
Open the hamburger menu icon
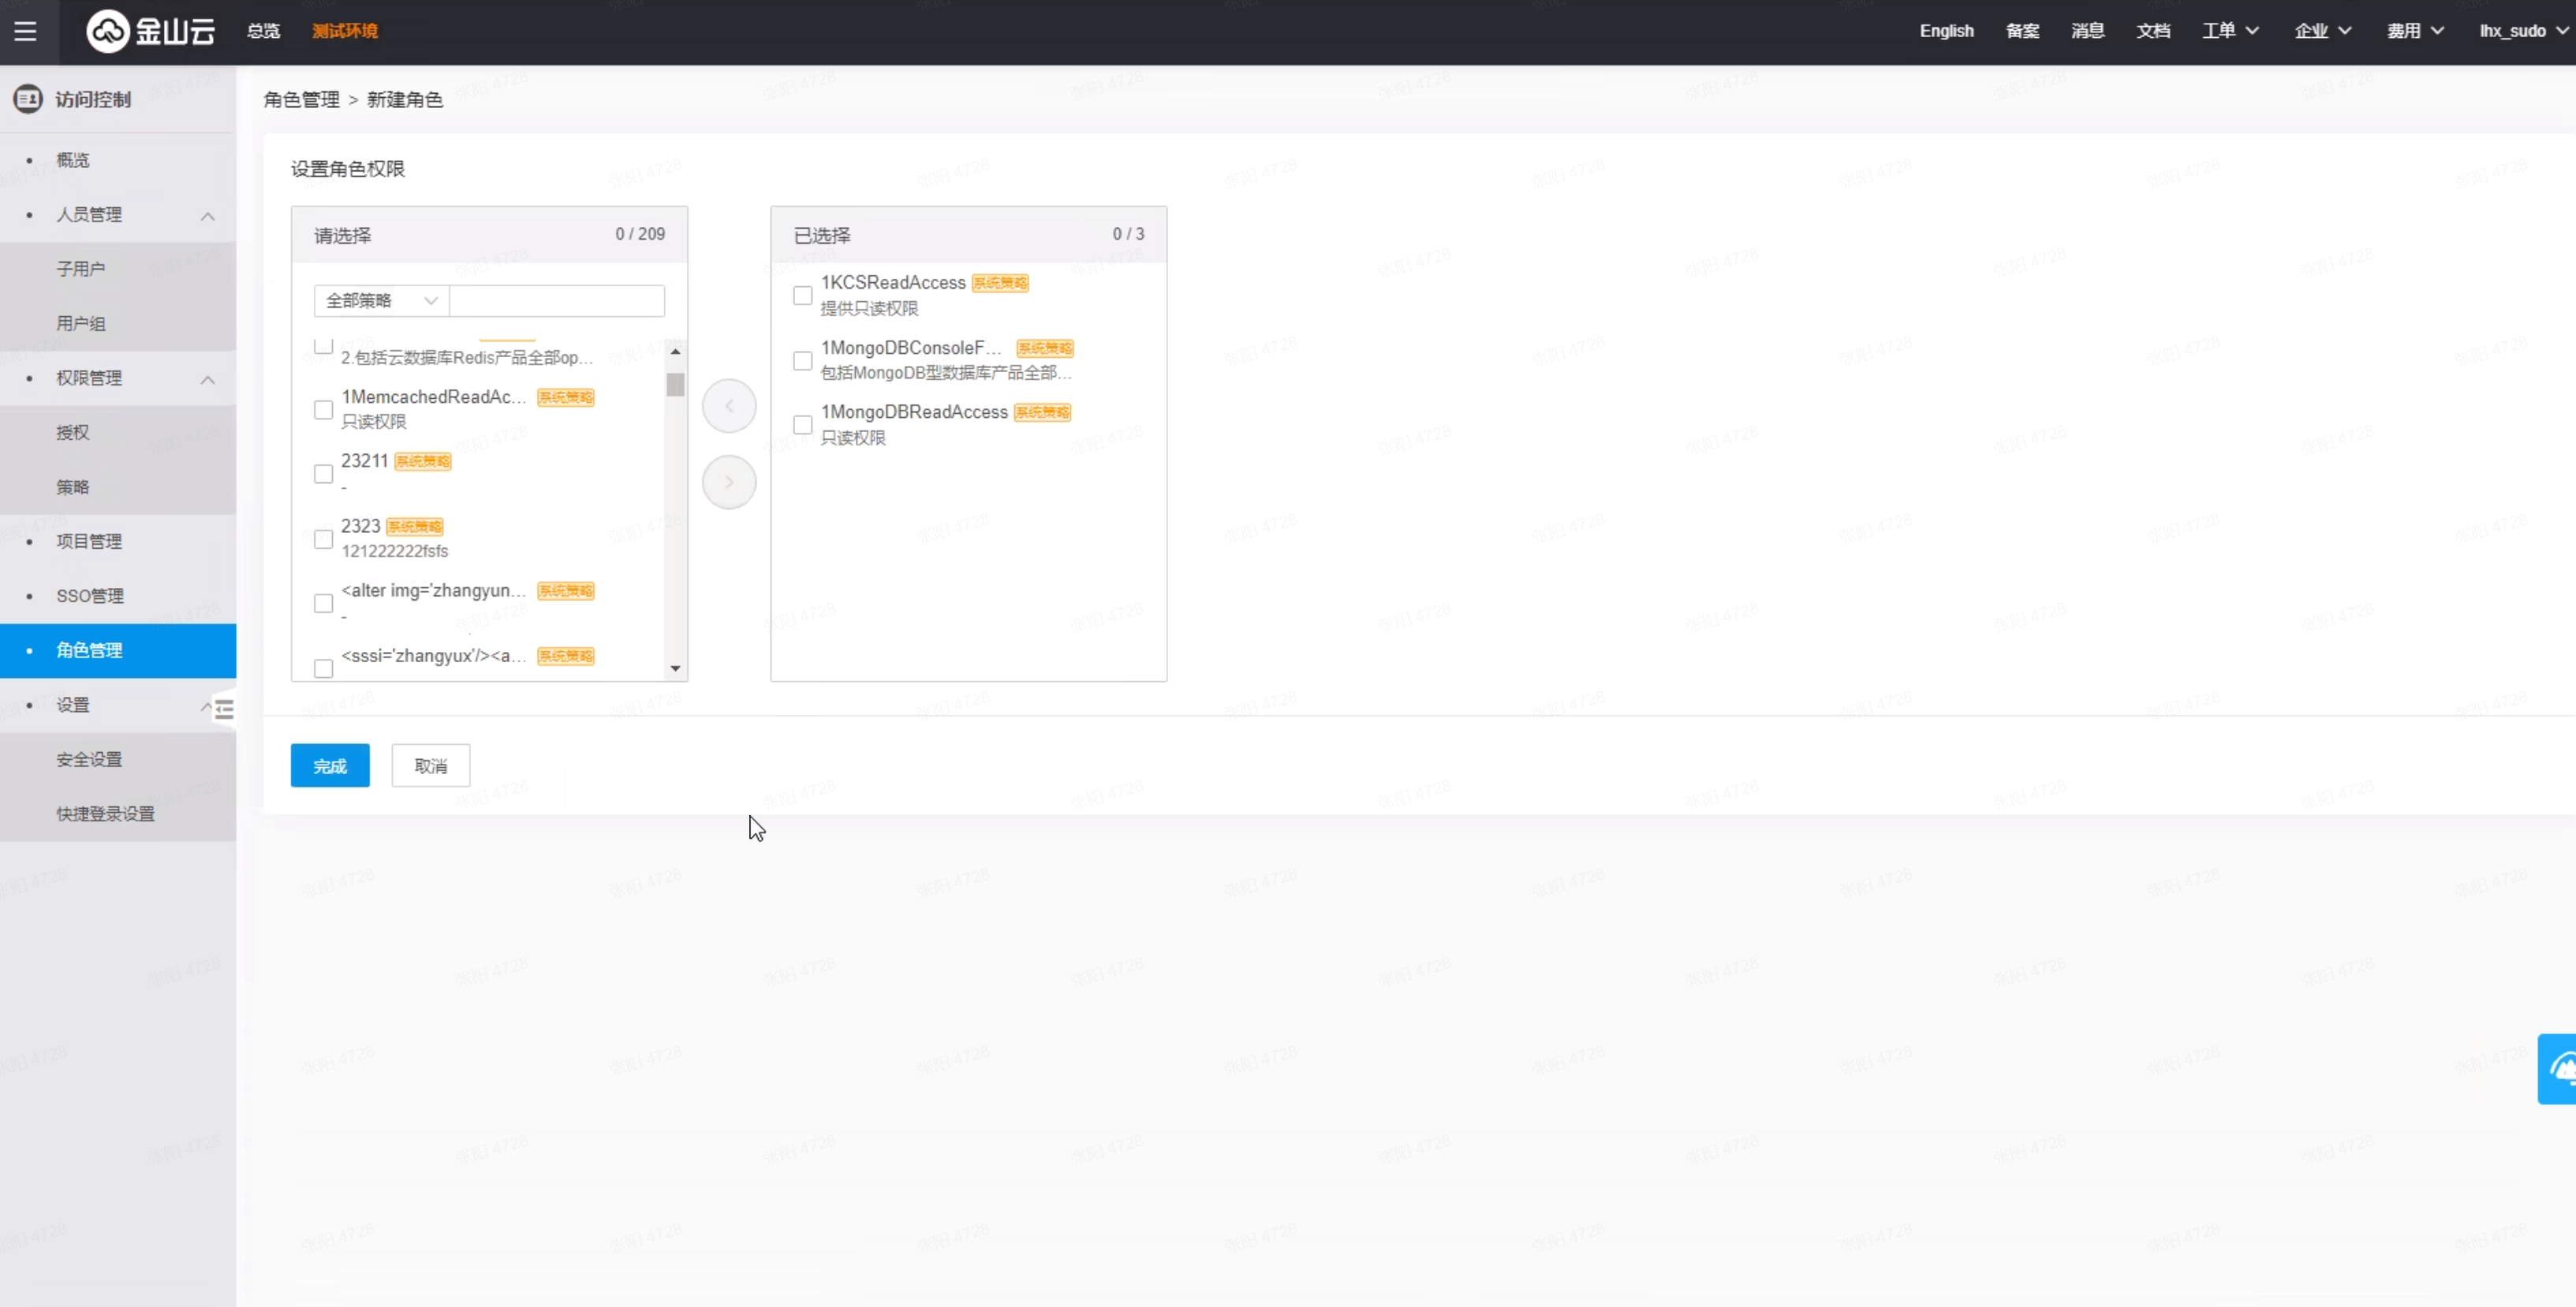25,31
